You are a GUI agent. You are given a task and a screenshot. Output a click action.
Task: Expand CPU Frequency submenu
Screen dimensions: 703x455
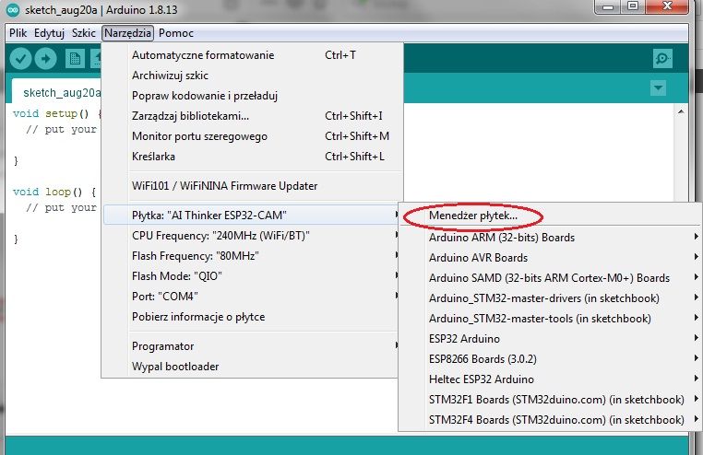[x=251, y=236]
